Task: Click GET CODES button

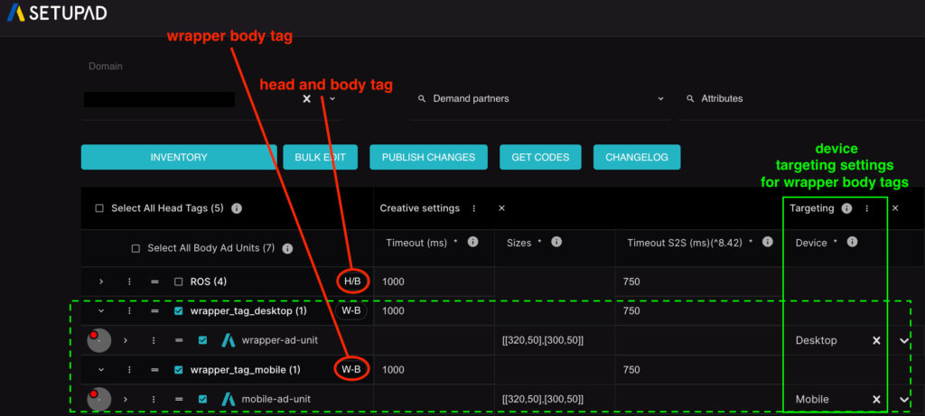Action: 540,157
